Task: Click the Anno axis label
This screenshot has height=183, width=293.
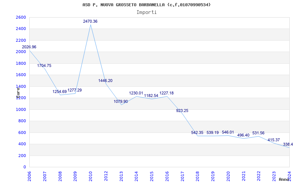Action: coord(284,180)
